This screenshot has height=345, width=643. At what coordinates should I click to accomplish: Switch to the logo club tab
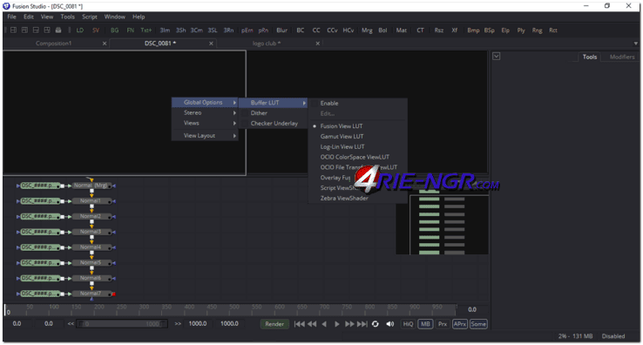tap(267, 44)
